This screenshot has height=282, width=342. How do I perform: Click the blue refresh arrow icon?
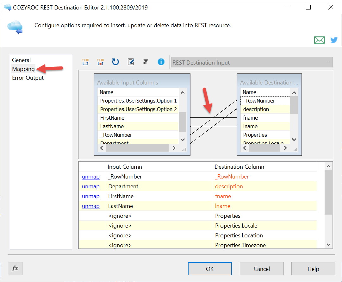coord(115,62)
